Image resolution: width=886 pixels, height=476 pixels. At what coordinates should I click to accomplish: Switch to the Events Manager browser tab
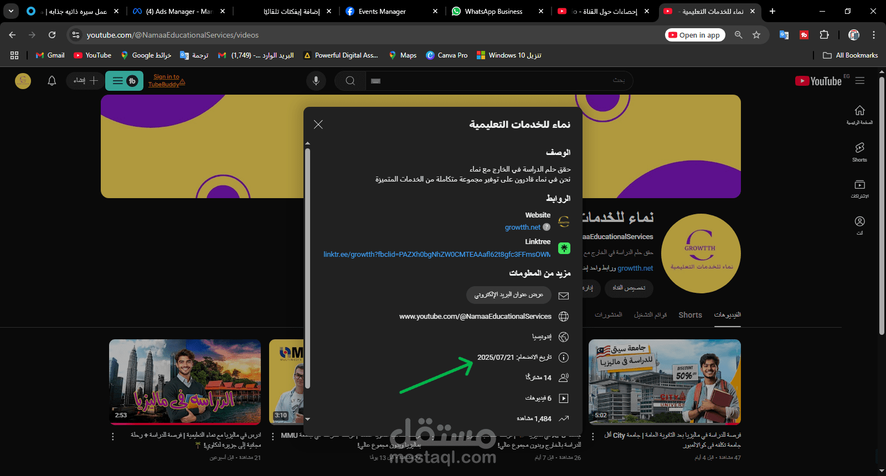(x=391, y=11)
